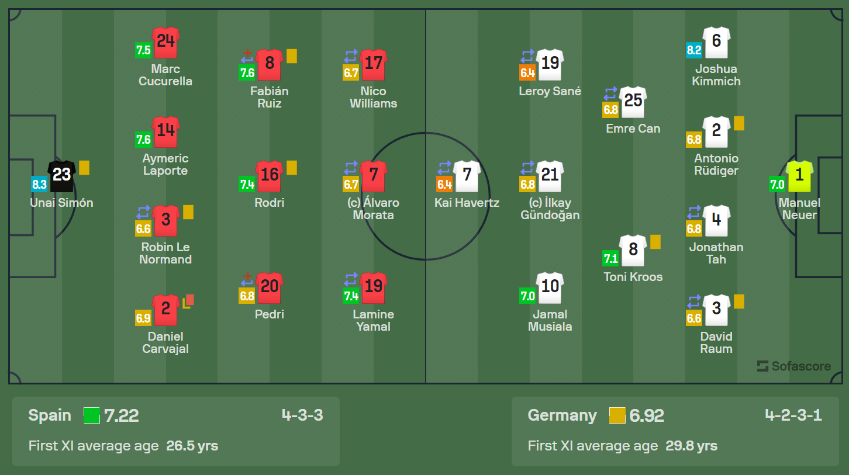Click the green Spain team rating square

(x=92, y=415)
